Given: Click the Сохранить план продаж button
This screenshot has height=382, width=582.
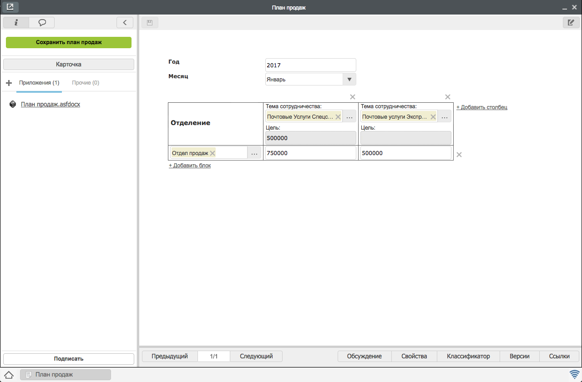Looking at the screenshot, I should click(69, 42).
